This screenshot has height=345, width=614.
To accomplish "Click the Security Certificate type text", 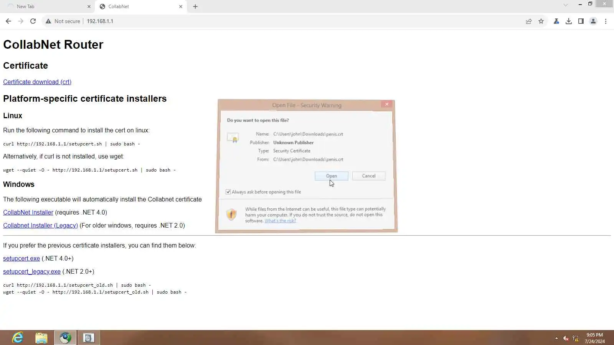I will (292, 151).
